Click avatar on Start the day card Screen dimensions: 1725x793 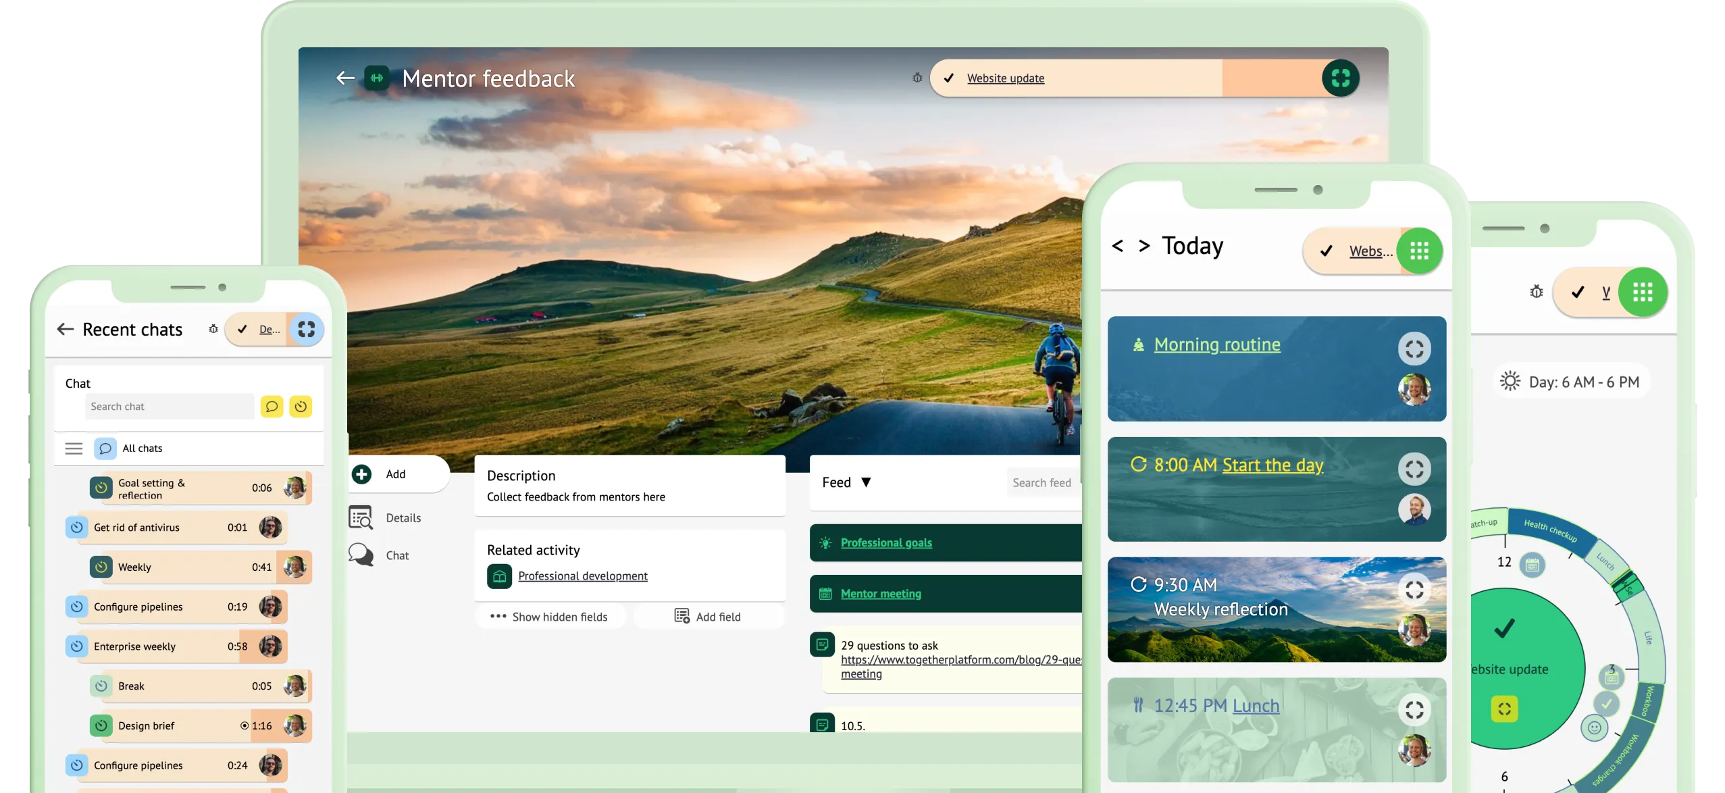point(1414,510)
